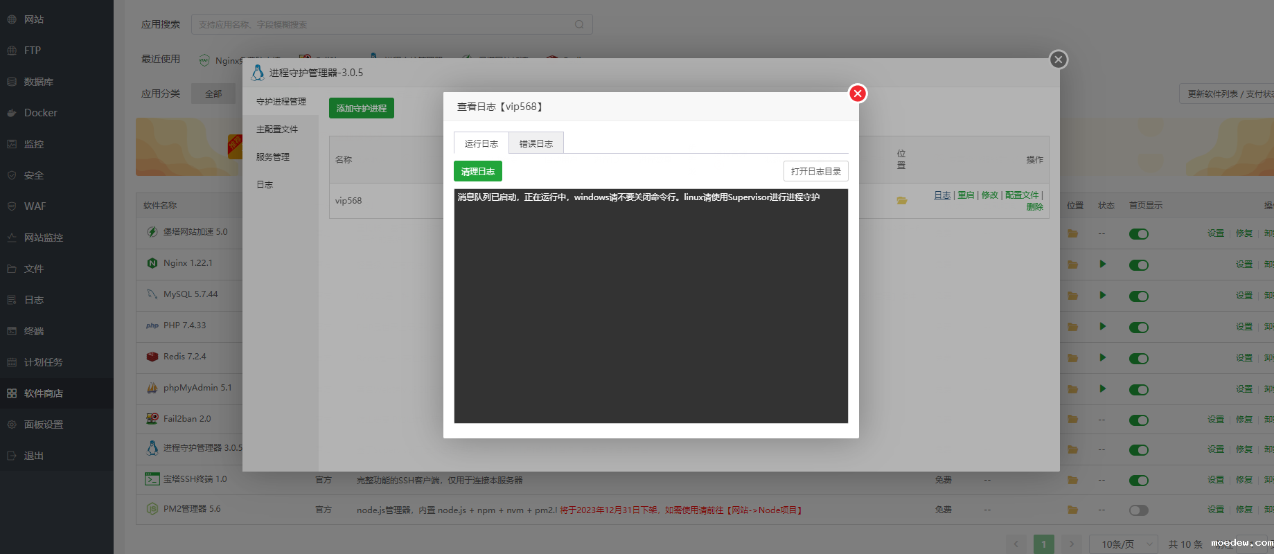Close the vip568 log viewer dialog
Viewport: 1274px width, 554px height.
point(857,93)
